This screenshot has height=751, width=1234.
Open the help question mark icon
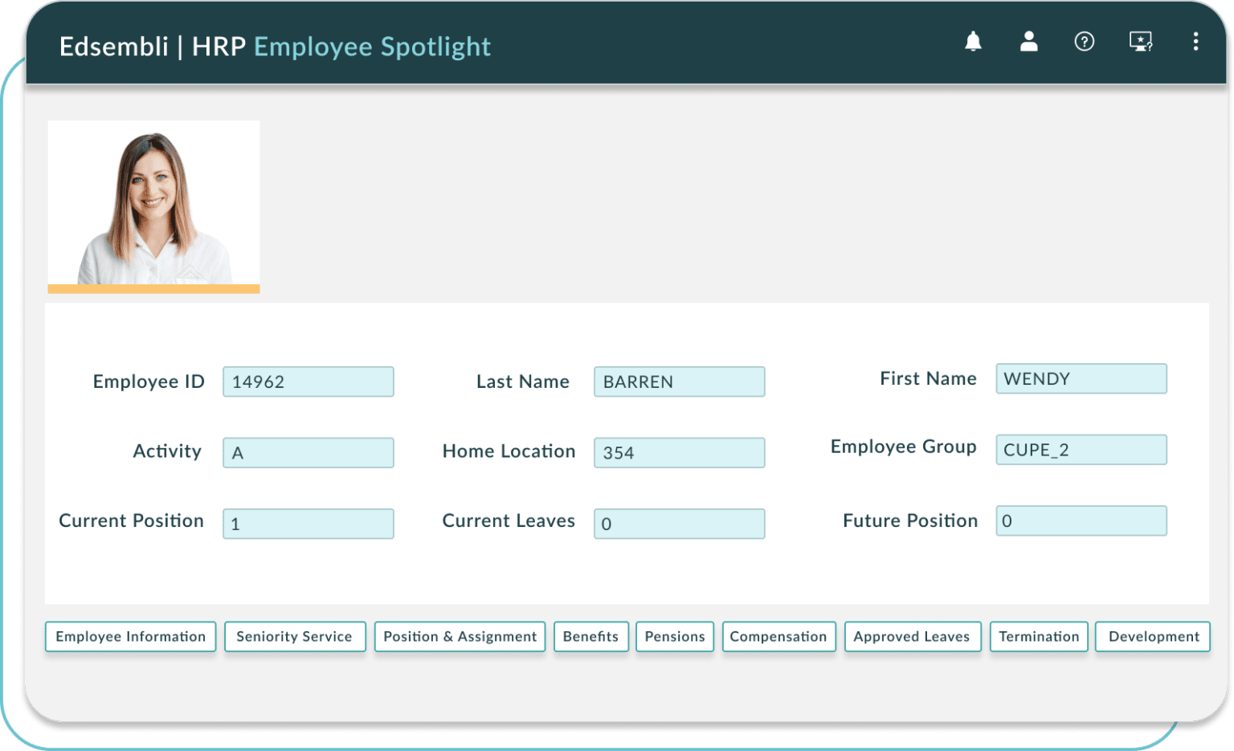click(x=1084, y=42)
